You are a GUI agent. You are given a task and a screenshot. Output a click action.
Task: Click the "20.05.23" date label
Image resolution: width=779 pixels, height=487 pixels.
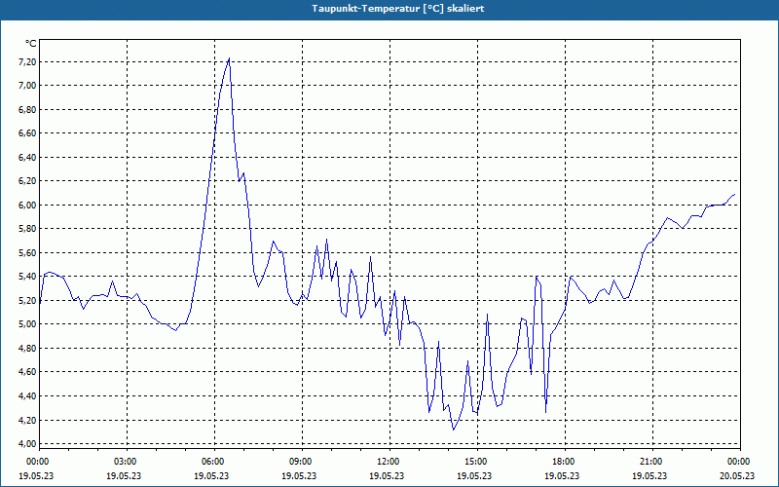pos(737,475)
